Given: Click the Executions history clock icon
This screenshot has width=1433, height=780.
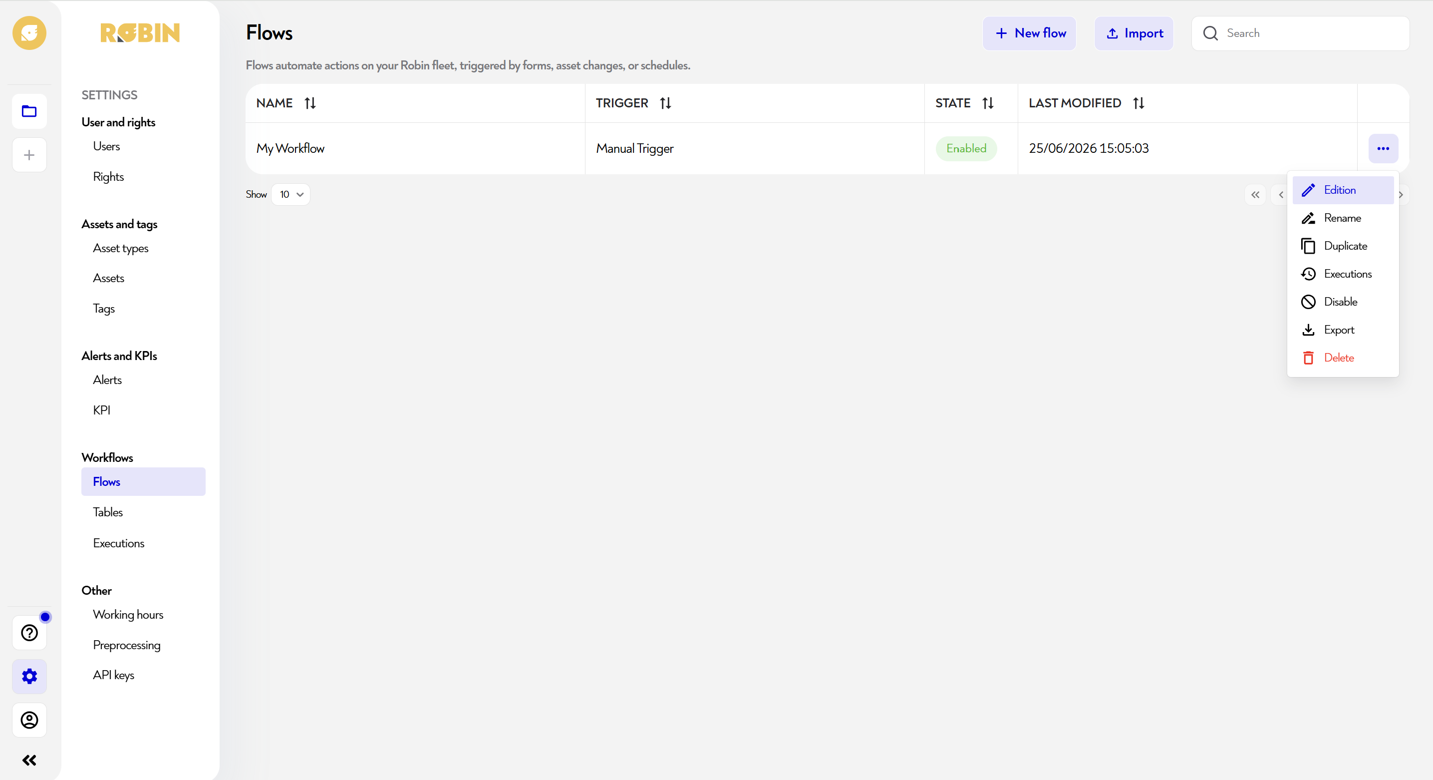Looking at the screenshot, I should click(1308, 274).
